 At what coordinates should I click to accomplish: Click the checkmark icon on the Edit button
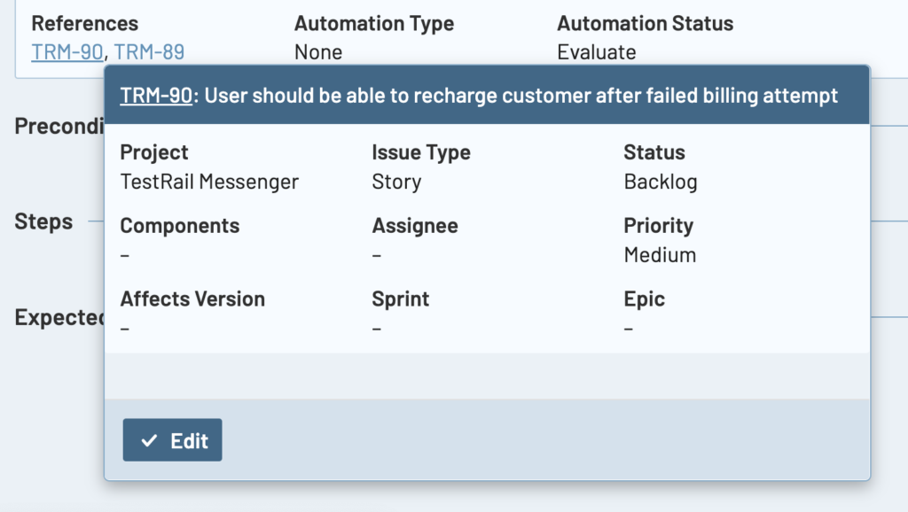point(149,441)
